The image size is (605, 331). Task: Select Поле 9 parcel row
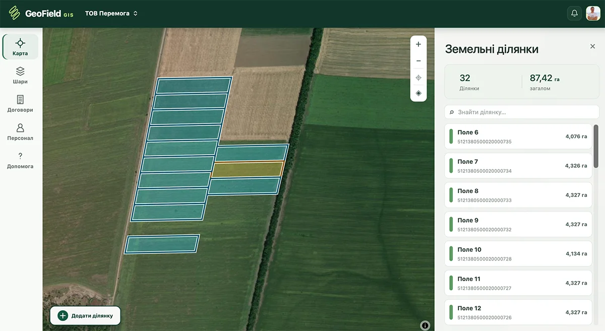(518, 224)
